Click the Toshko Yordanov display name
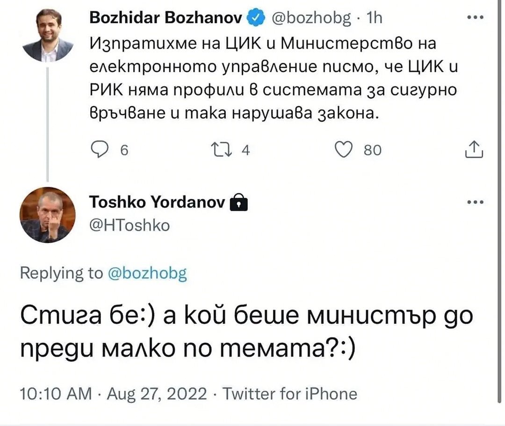Screen dimensions: 505x426 (x=157, y=203)
